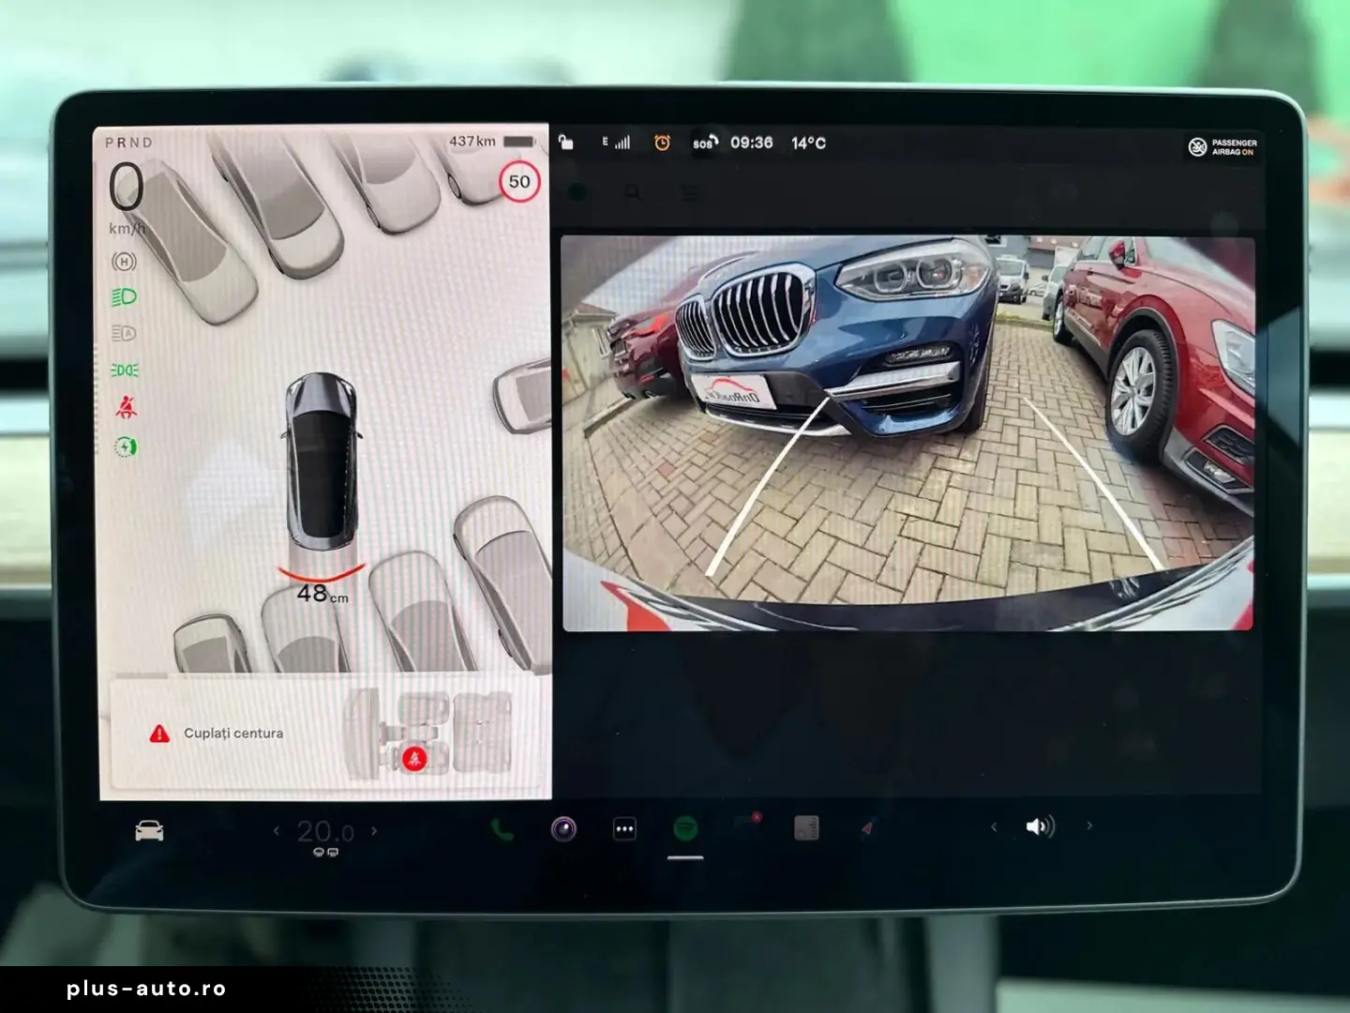
Task: Tap the Passenger Airbag ON indicator
Action: point(1222,147)
